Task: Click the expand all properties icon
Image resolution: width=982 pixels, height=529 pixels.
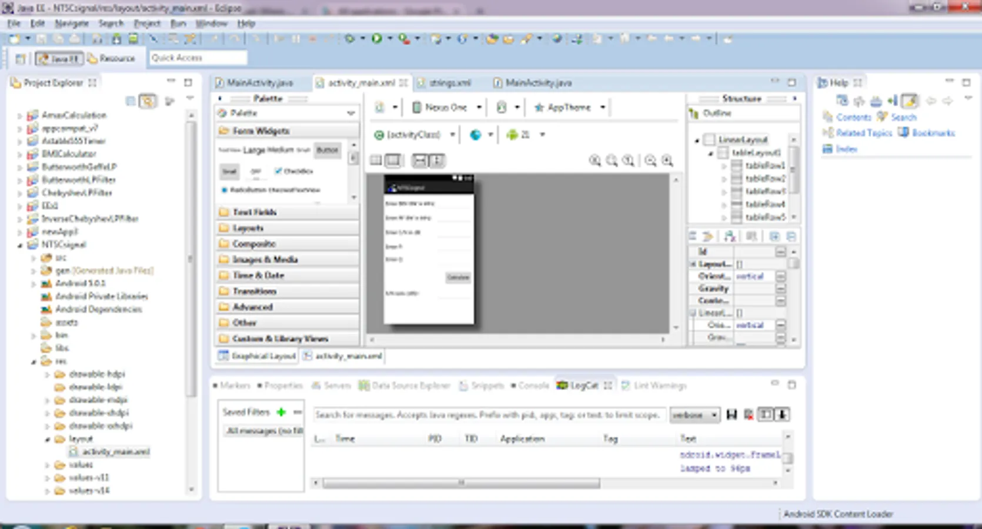Action: coord(774,236)
